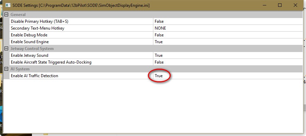Select the Enable Jetway Sound property
This screenshot has height=136, width=306.
(x=81, y=55)
